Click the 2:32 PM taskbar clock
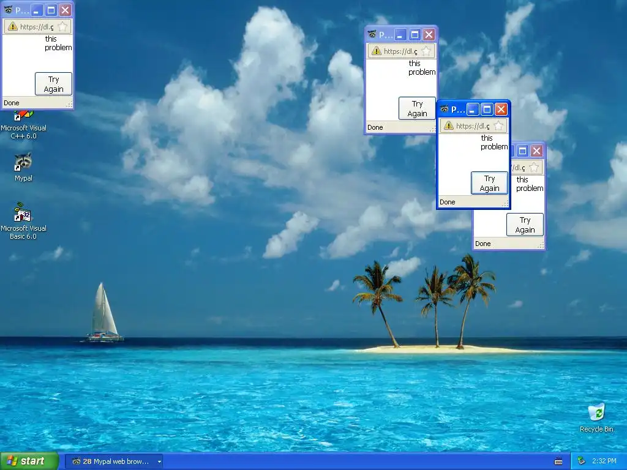Viewport: 627px width, 470px height. coord(604,461)
